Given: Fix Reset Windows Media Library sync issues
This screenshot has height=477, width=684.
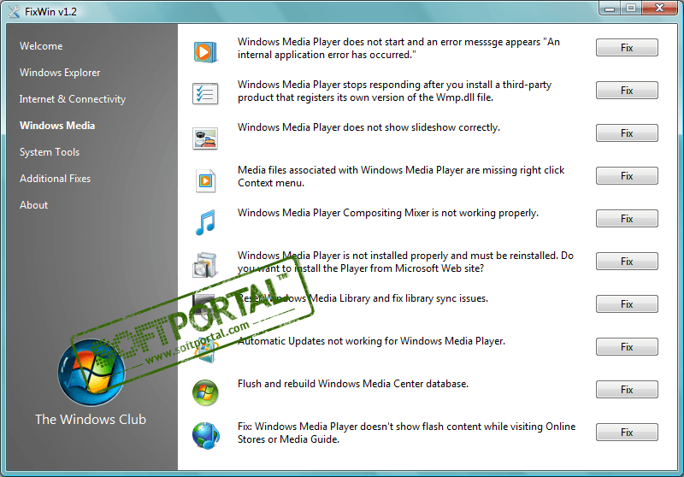Looking at the screenshot, I should pos(627,304).
